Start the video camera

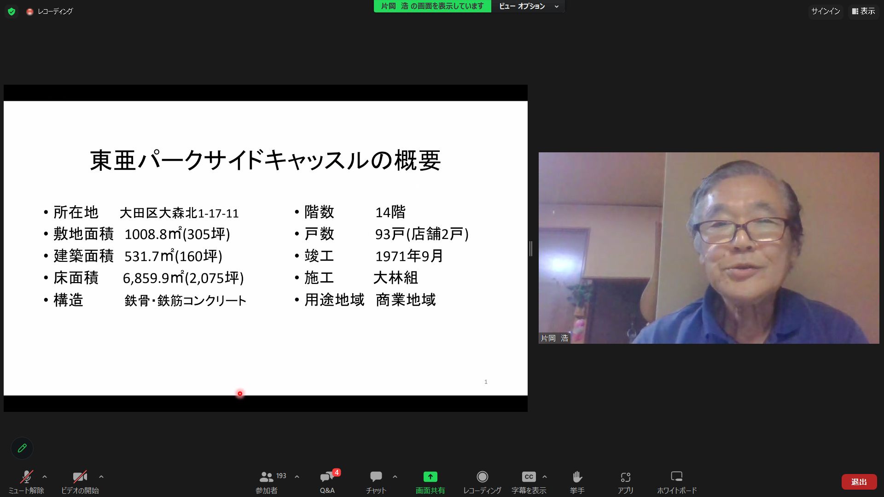tap(80, 481)
